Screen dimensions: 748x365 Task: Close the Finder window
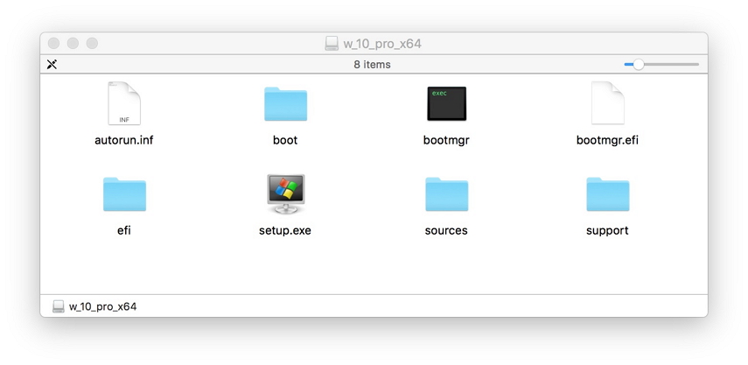pyautogui.click(x=54, y=44)
